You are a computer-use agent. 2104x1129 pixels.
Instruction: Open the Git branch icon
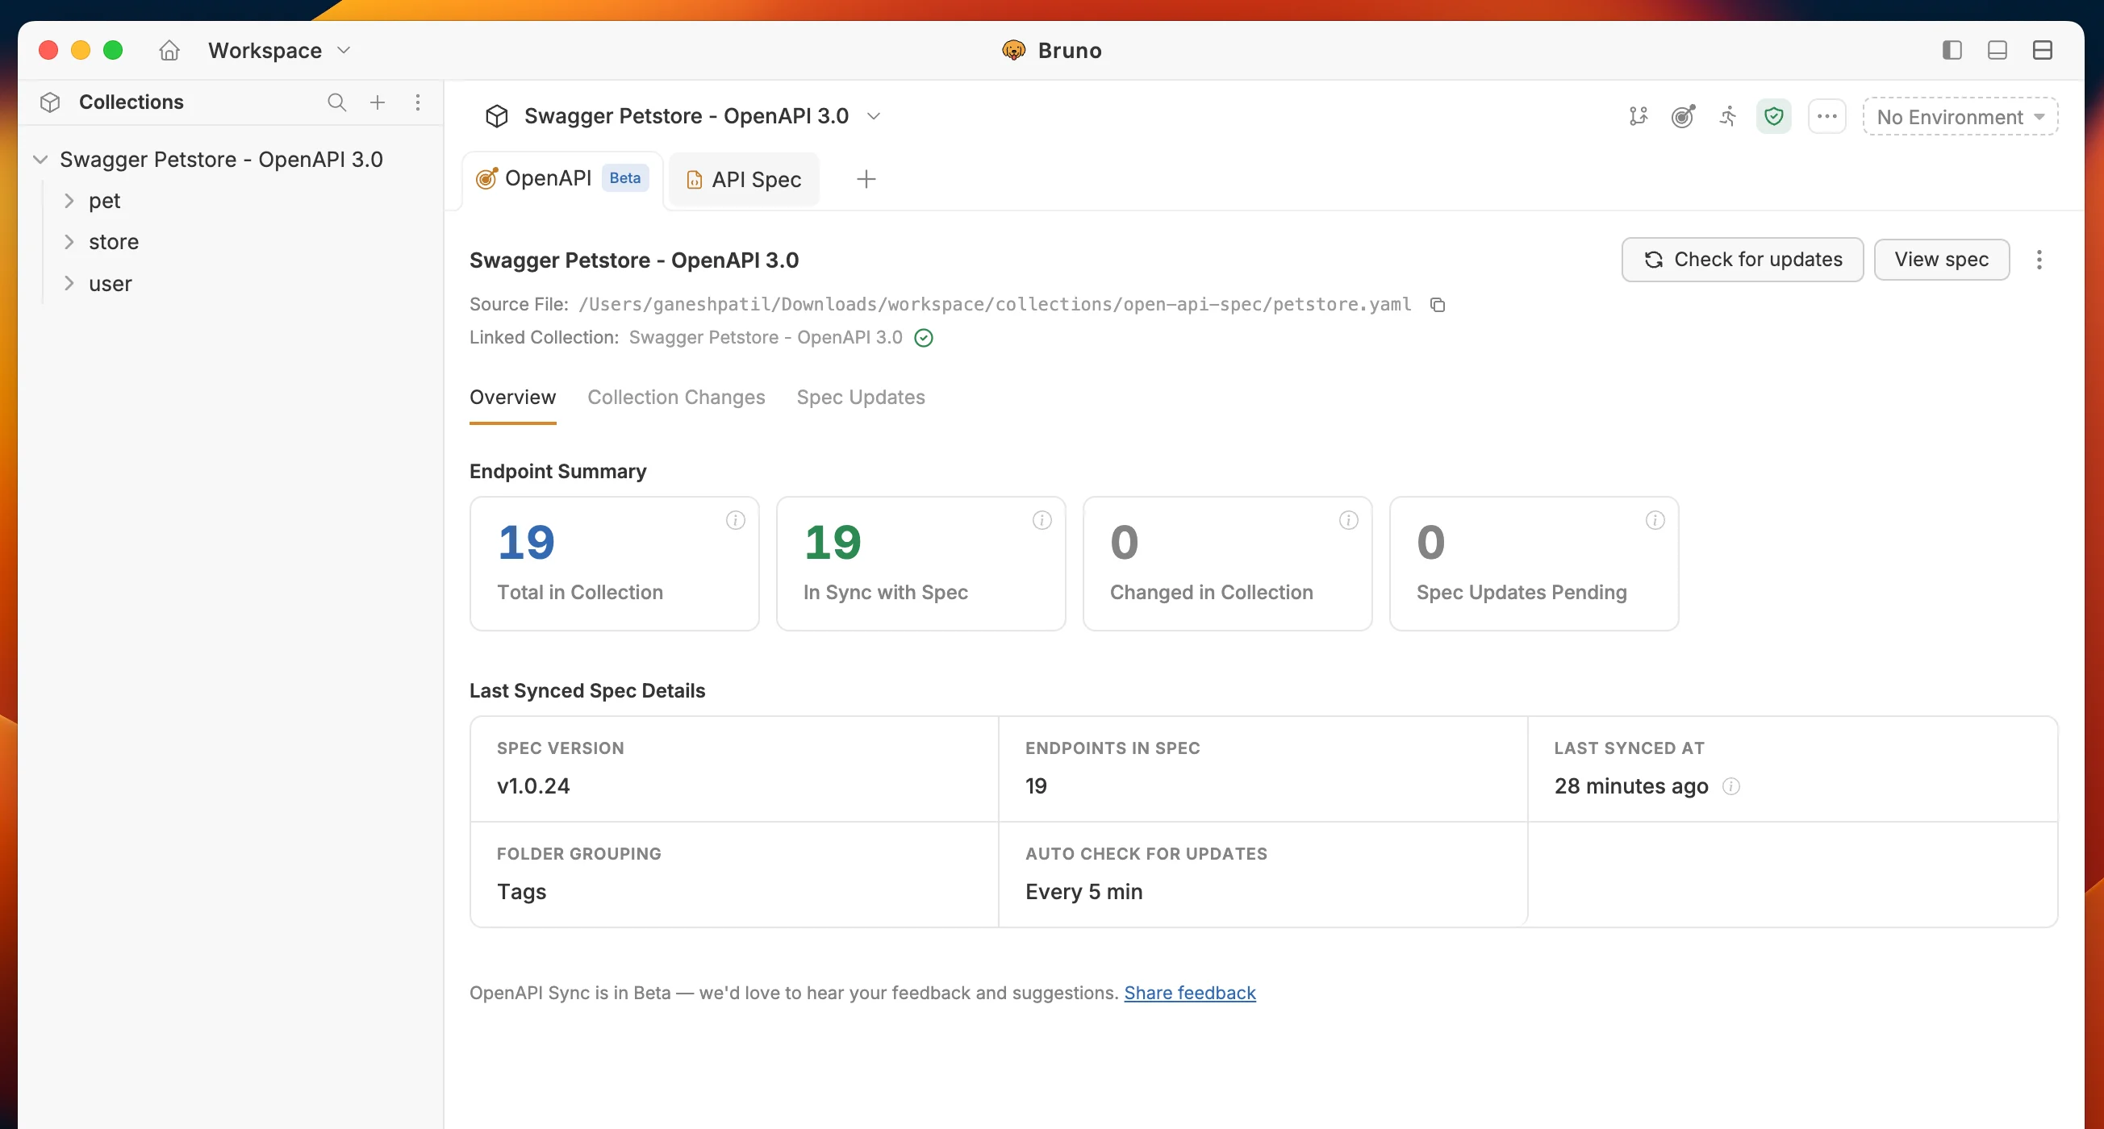1639,117
